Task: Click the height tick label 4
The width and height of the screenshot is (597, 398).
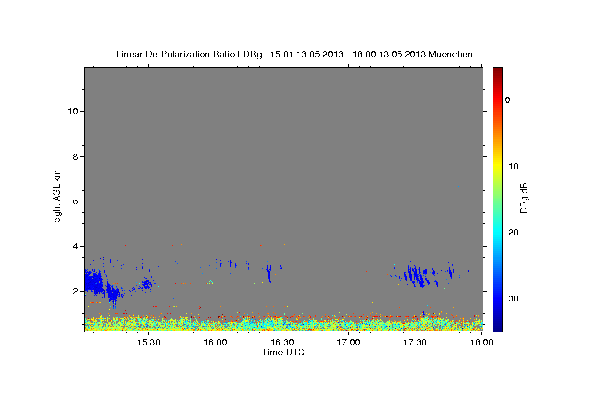Action: pos(76,246)
